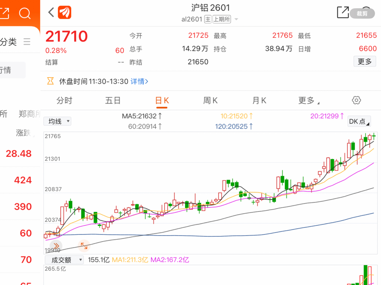
Task: Expand the DK点 dropdown
Action: [359, 121]
